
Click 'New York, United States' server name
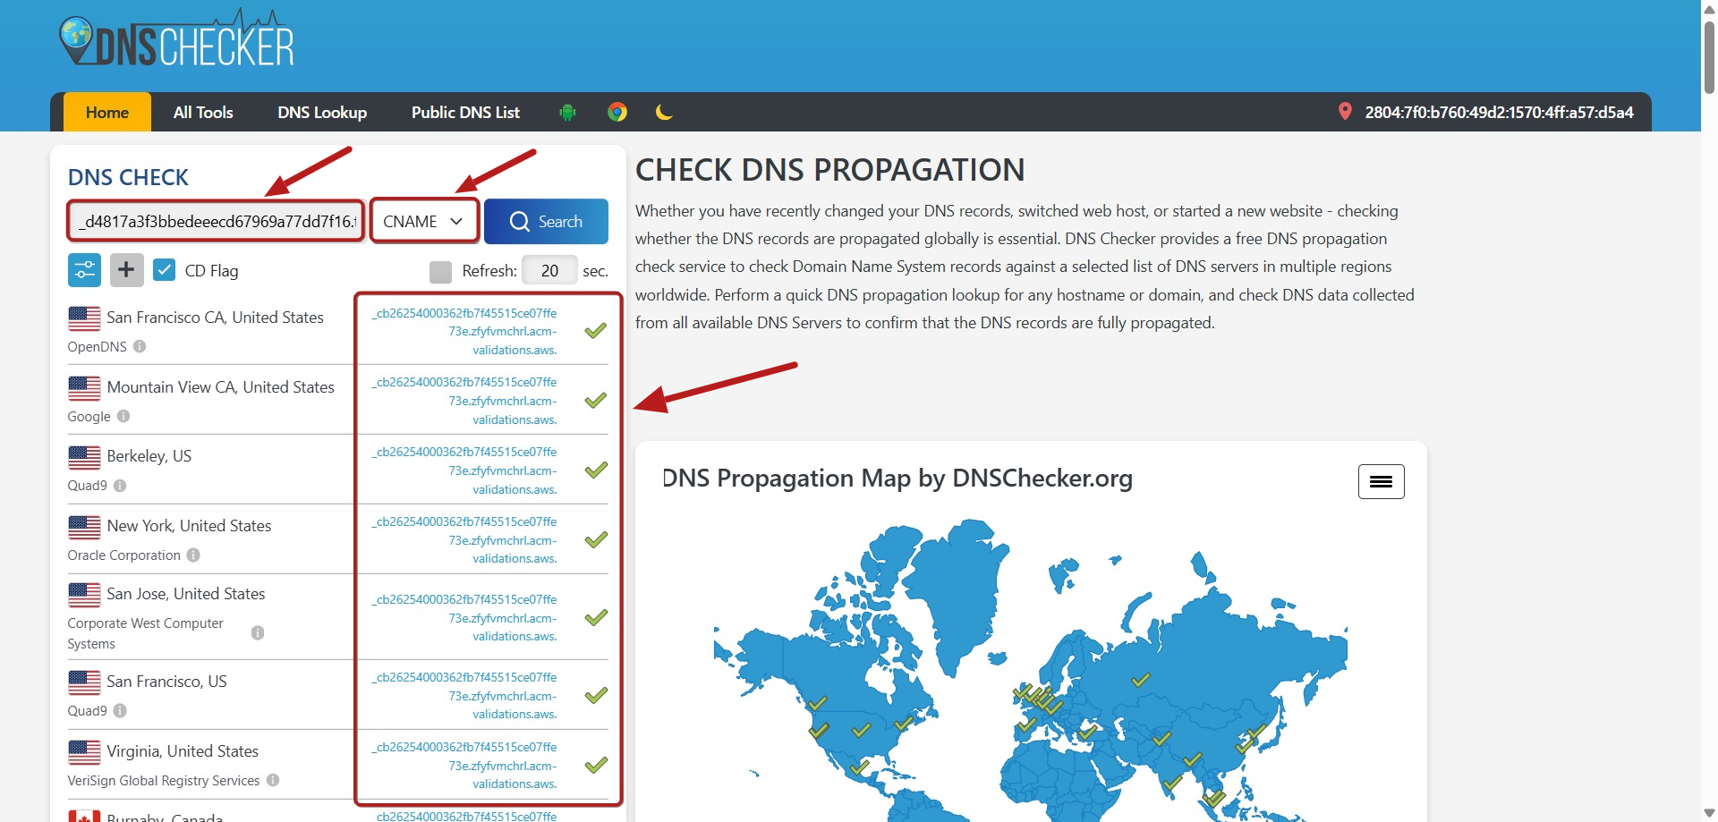pyautogui.click(x=189, y=526)
